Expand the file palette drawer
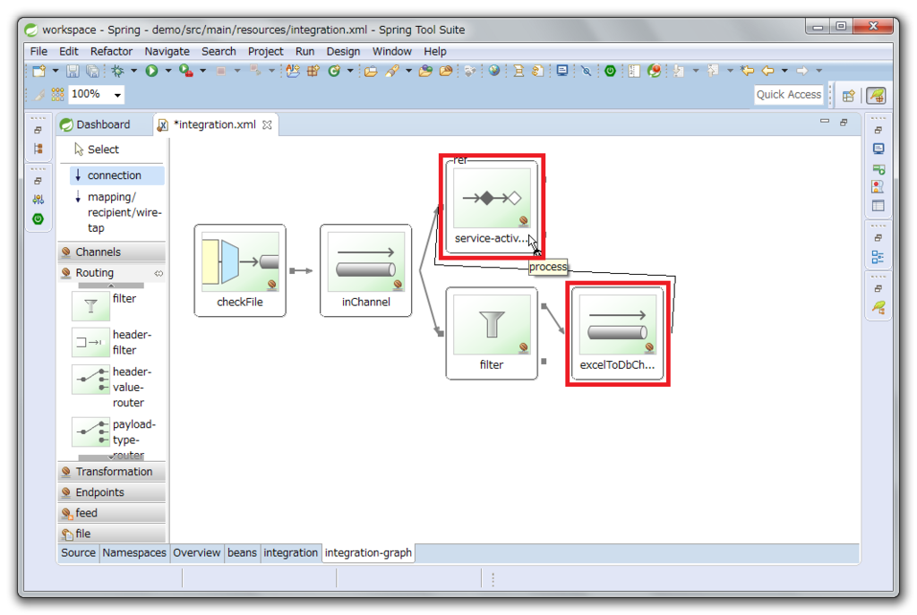This screenshot has height=615, width=917. click(x=112, y=534)
